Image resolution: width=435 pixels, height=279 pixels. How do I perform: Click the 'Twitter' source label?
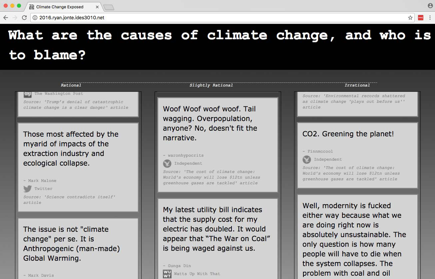click(43, 189)
